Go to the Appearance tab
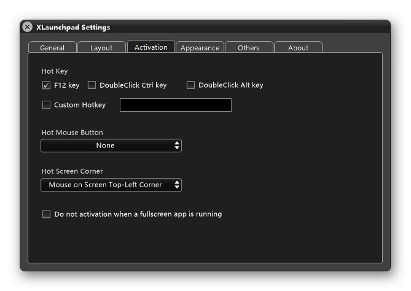Screen dimensions: 411x291 tap(200, 47)
